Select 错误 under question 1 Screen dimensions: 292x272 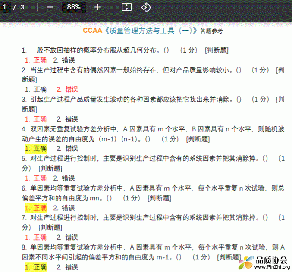pos(64,60)
